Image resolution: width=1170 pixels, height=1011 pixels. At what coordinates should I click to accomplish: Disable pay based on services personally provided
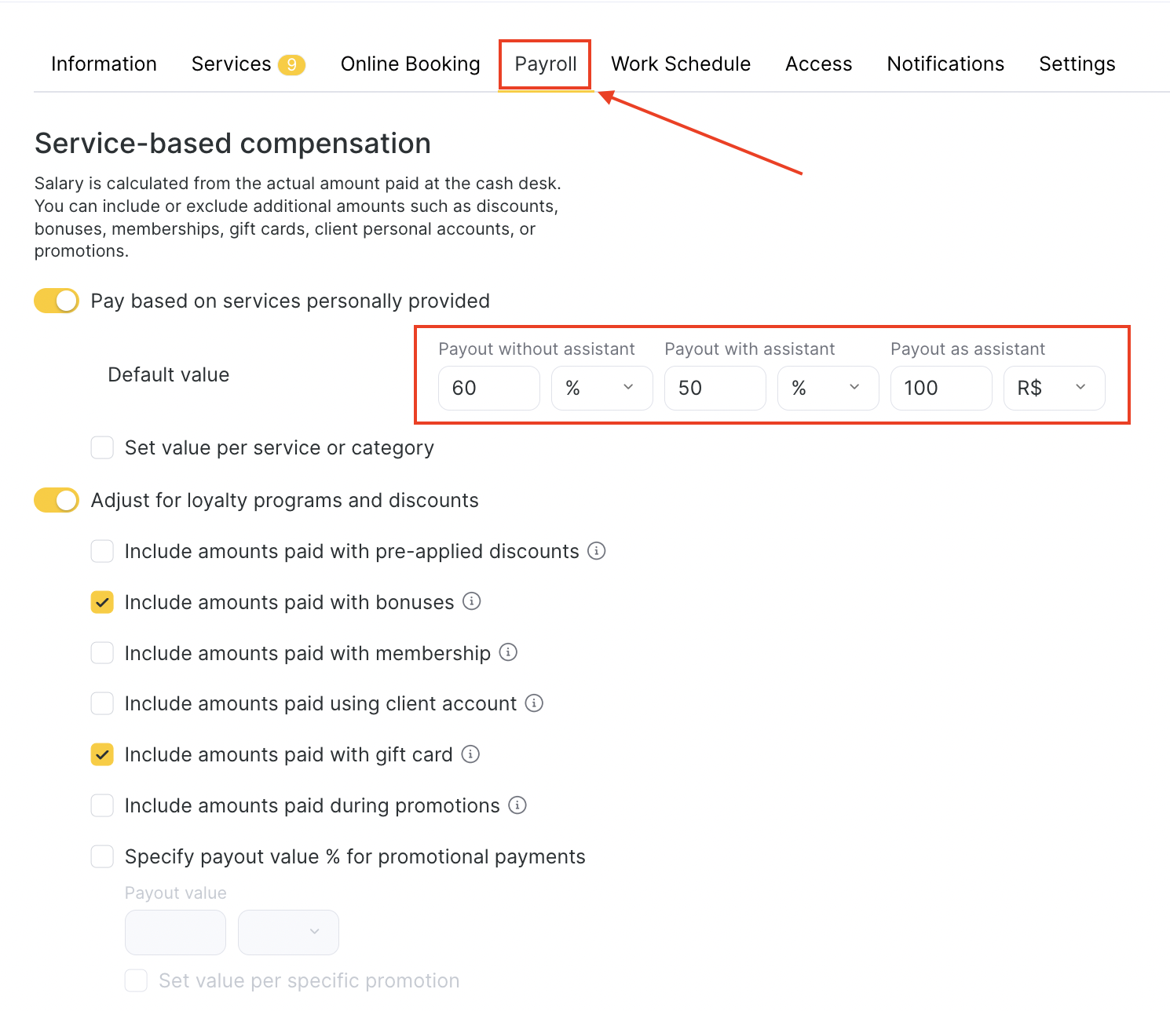pyautogui.click(x=57, y=301)
